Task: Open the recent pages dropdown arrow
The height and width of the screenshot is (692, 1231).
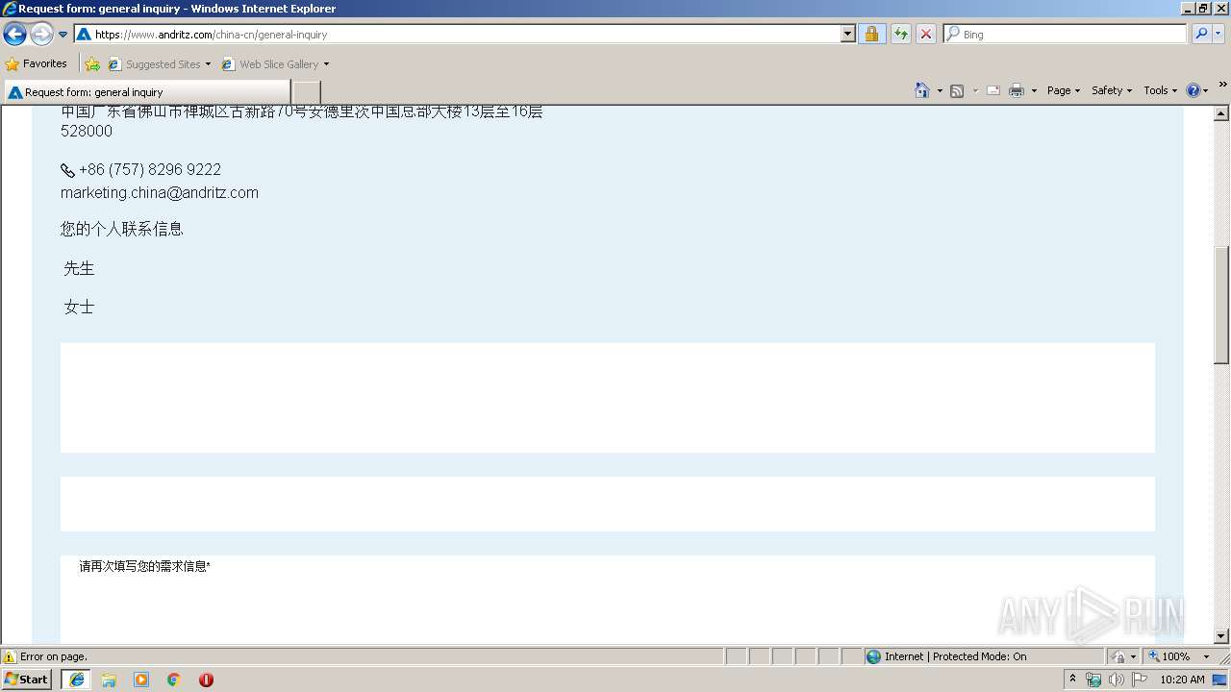Action: pos(63,35)
